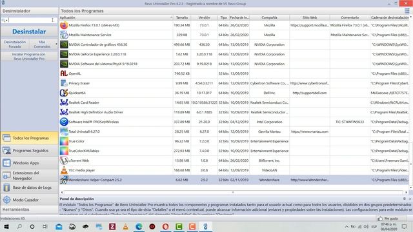Image resolution: width=413 pixels, height=232 pixels.
Task: Click the Intel PROSet/Wireless icon
Action: [x=64, y=122]
